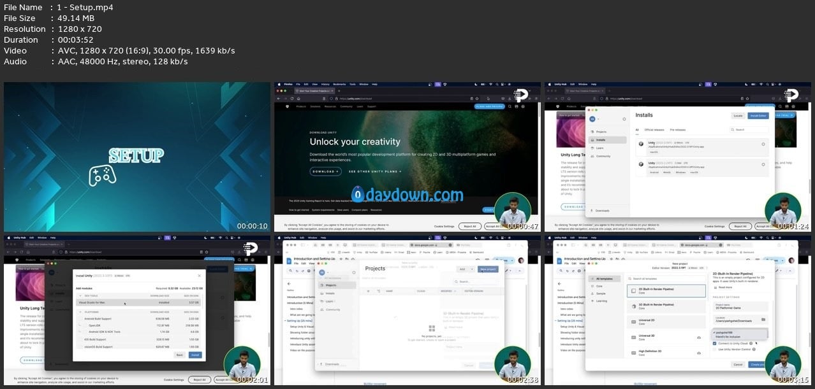Click help icon beside Connect to Unity Cloud
The image size is (815, 389).
coord(751,343)
